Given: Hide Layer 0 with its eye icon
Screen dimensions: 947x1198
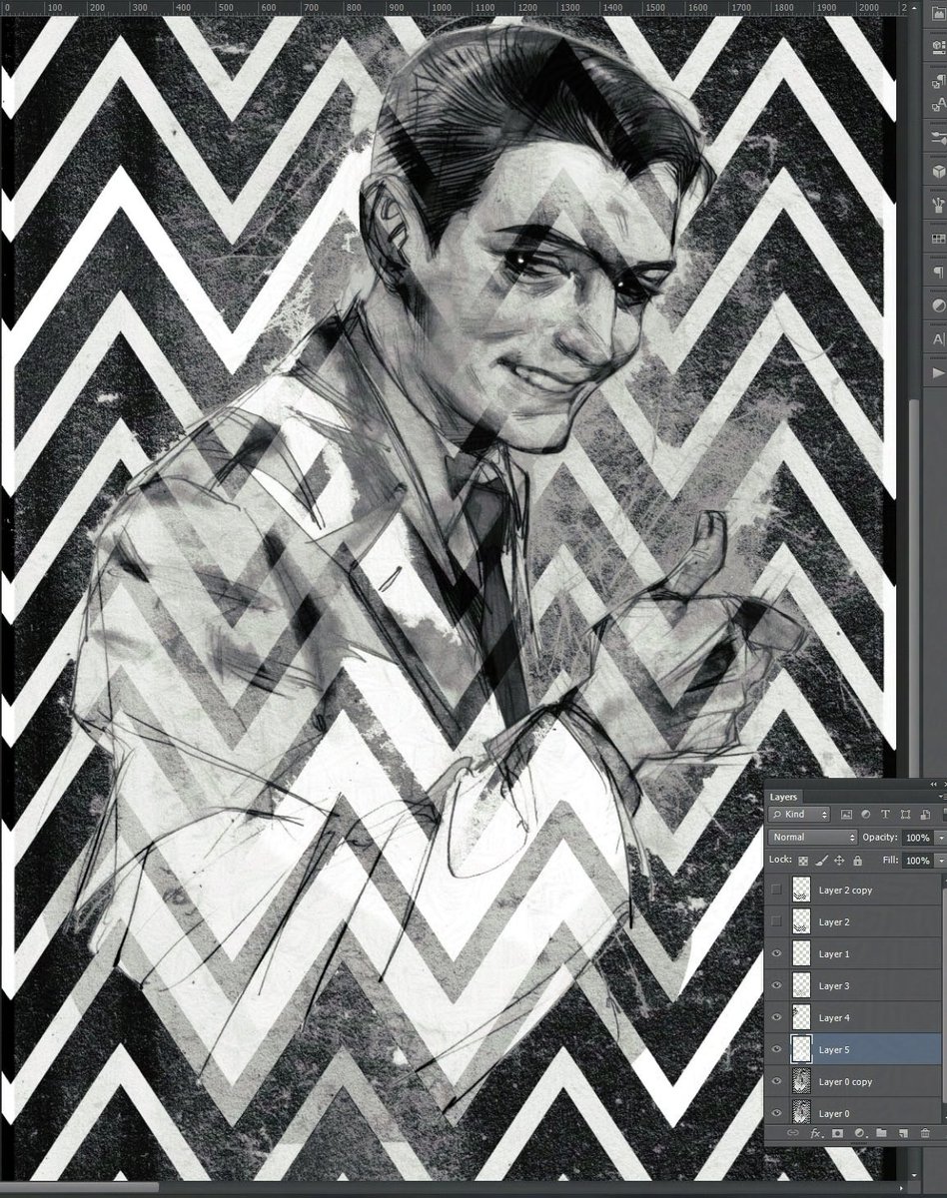Looking at the screenshot, I should point(777,1113).
